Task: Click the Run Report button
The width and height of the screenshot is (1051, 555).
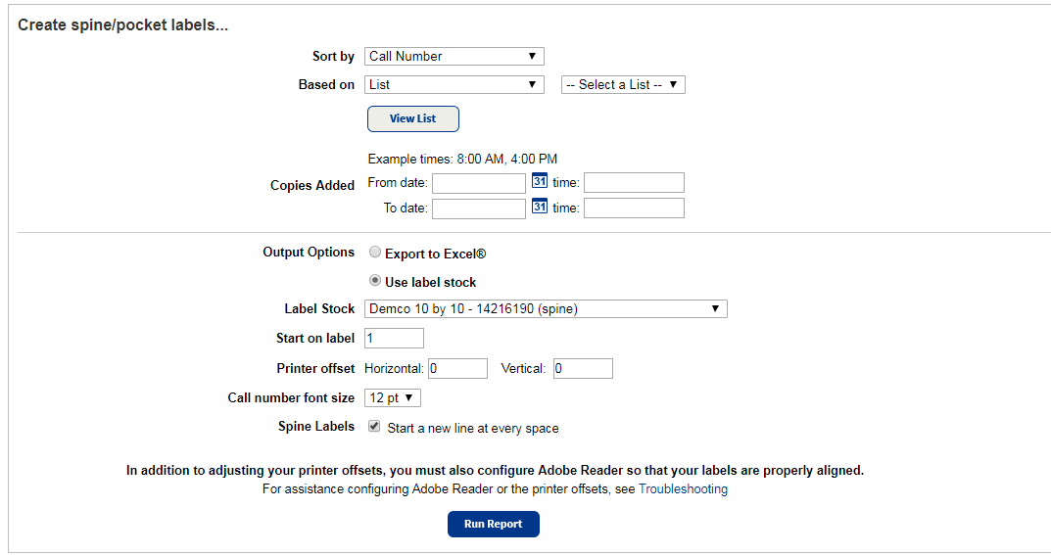Action: (493, 524)
